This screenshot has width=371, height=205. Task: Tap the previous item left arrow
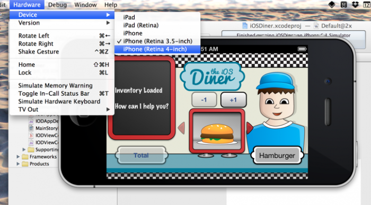[181, 128]
